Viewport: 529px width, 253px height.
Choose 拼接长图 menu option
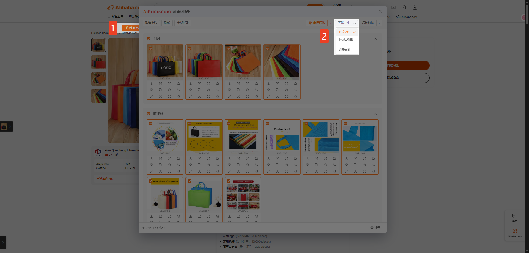click(347, 50)
